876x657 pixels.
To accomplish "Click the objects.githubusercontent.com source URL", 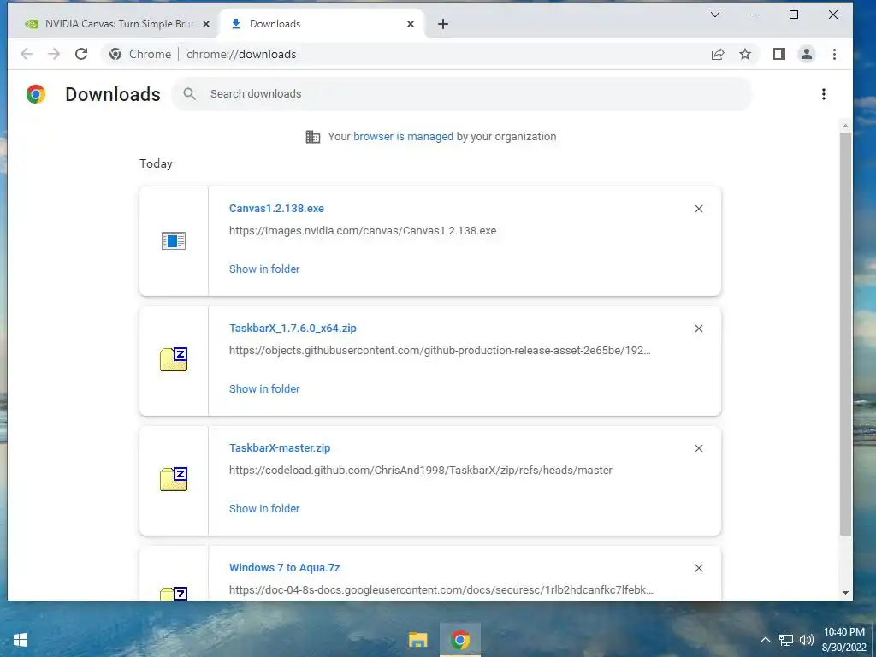I will 440,350.
